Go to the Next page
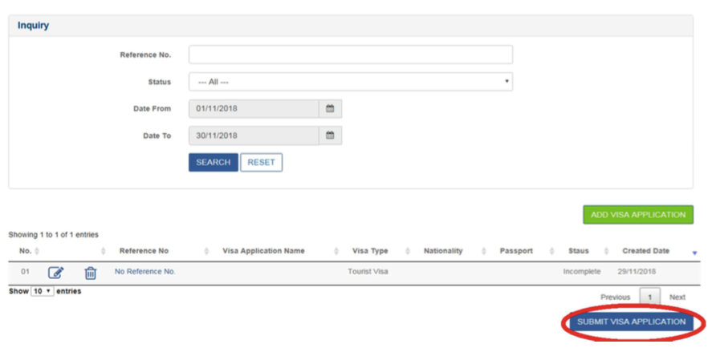This screenshot has width=708, height=348. click(677, 297)
